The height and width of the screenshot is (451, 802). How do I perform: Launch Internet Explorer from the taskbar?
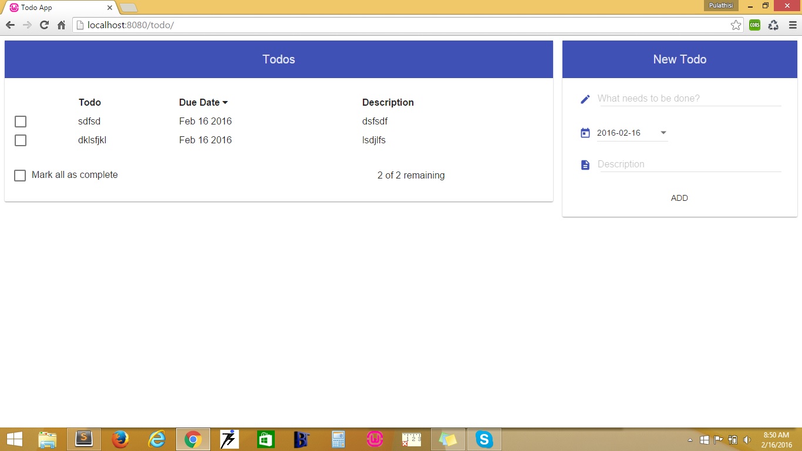(x=157, y=439)
